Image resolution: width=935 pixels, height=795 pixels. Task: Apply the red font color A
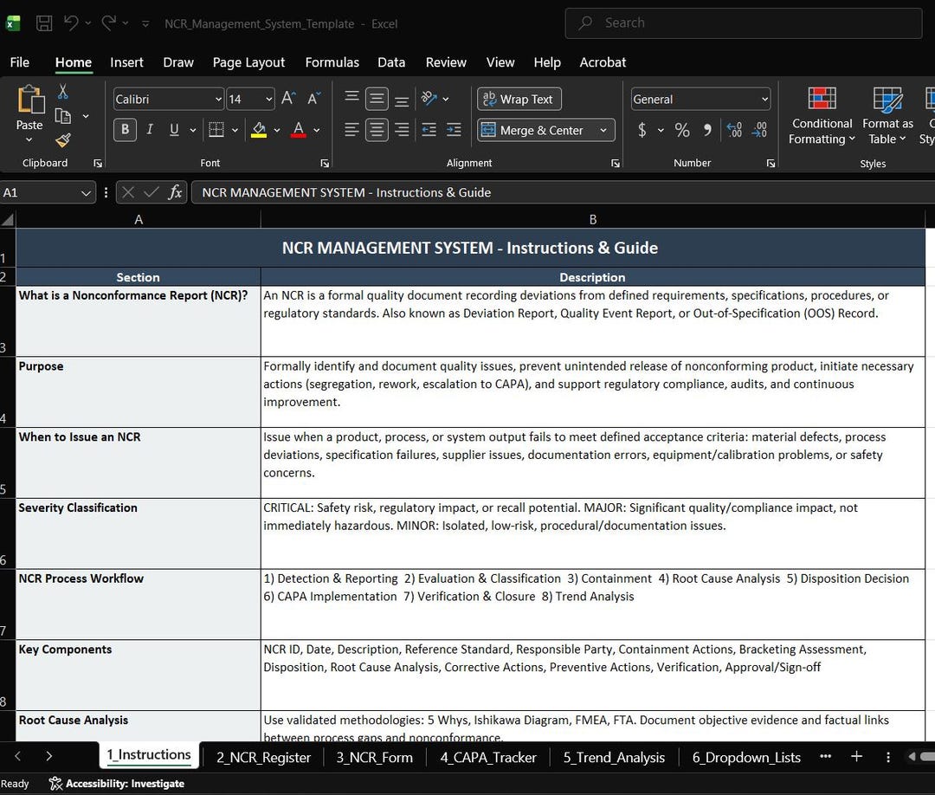tap(299, 129)
